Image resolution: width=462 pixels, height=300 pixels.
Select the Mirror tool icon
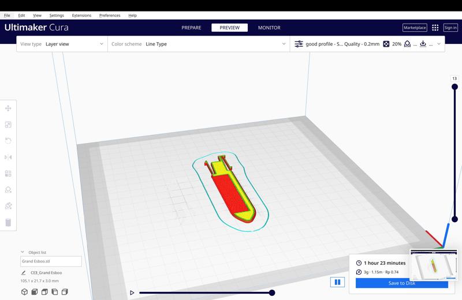tap(8, 157)
